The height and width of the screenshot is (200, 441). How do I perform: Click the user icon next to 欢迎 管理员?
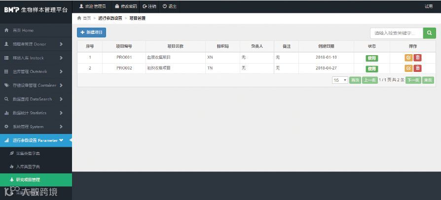click(81, 6)
